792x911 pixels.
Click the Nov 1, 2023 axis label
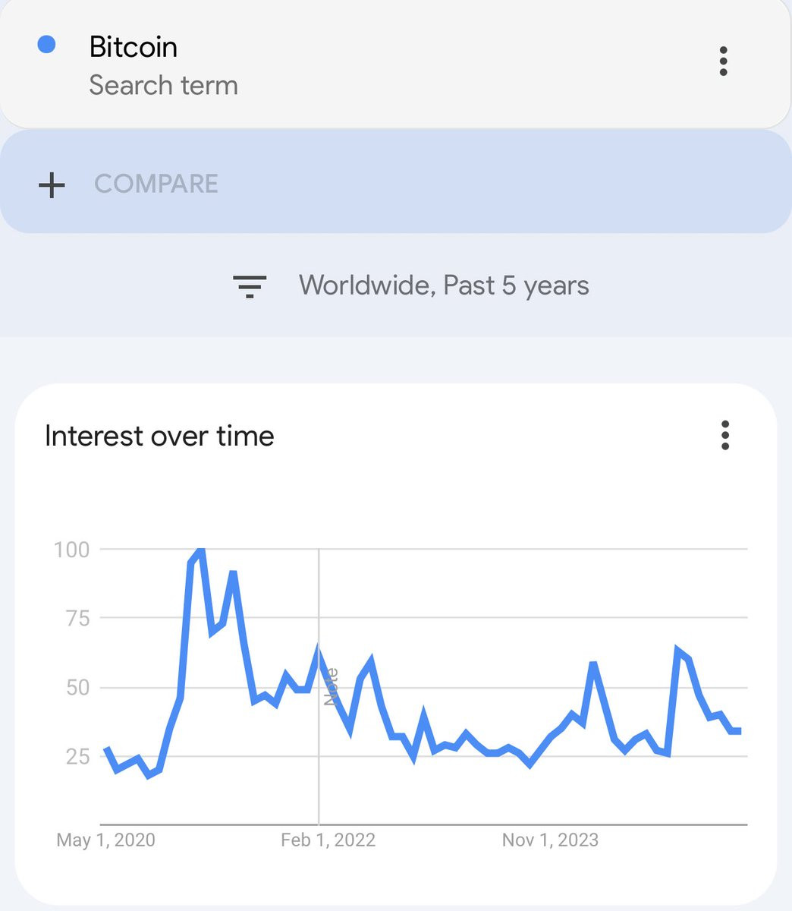point(550,840)
